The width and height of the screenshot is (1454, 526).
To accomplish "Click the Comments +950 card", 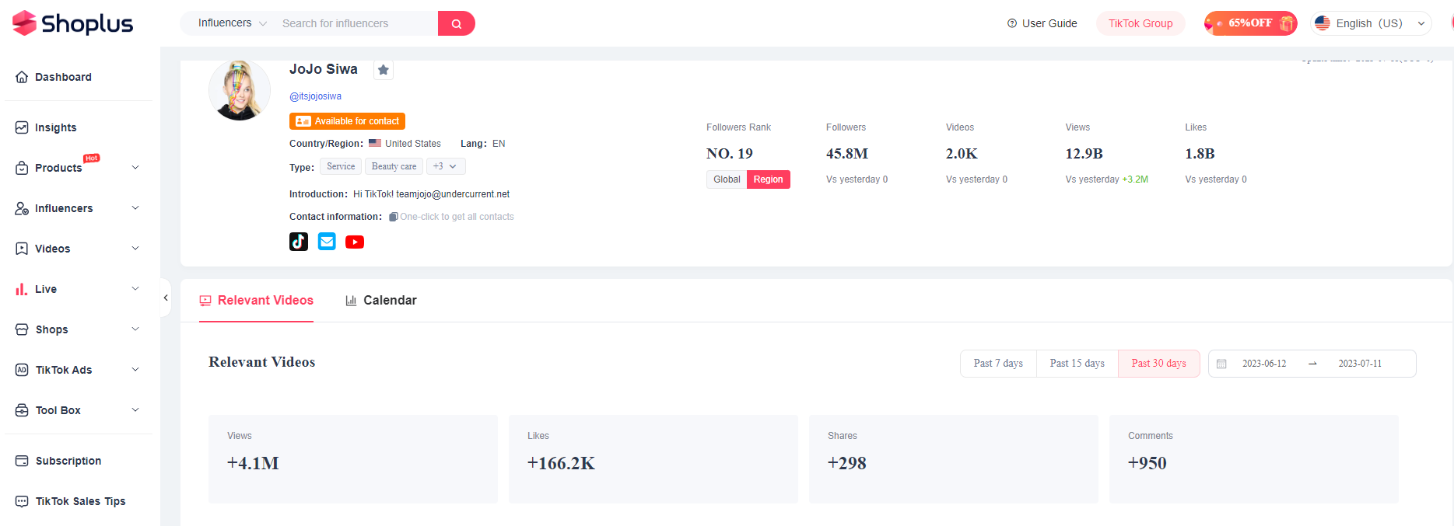I will pos(1254,459).
